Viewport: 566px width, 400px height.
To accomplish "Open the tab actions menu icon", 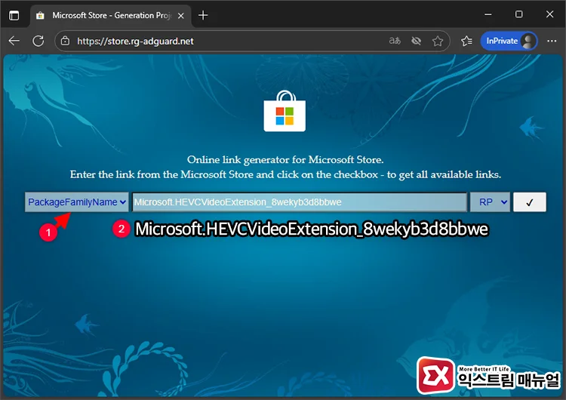I will tap(14, 15).
